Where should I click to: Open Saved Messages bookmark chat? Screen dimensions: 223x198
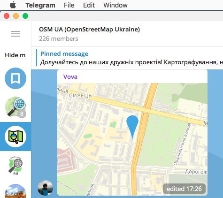15,78
